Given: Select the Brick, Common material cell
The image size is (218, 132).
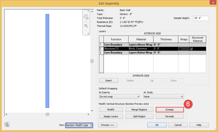Looking at the screenshot, I should tap(141, 49).
